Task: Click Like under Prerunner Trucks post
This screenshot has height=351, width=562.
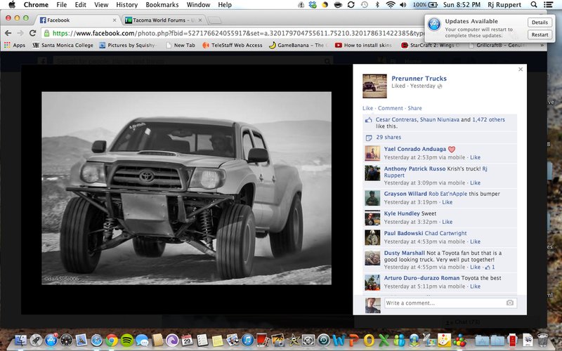Action: (367, 108)
